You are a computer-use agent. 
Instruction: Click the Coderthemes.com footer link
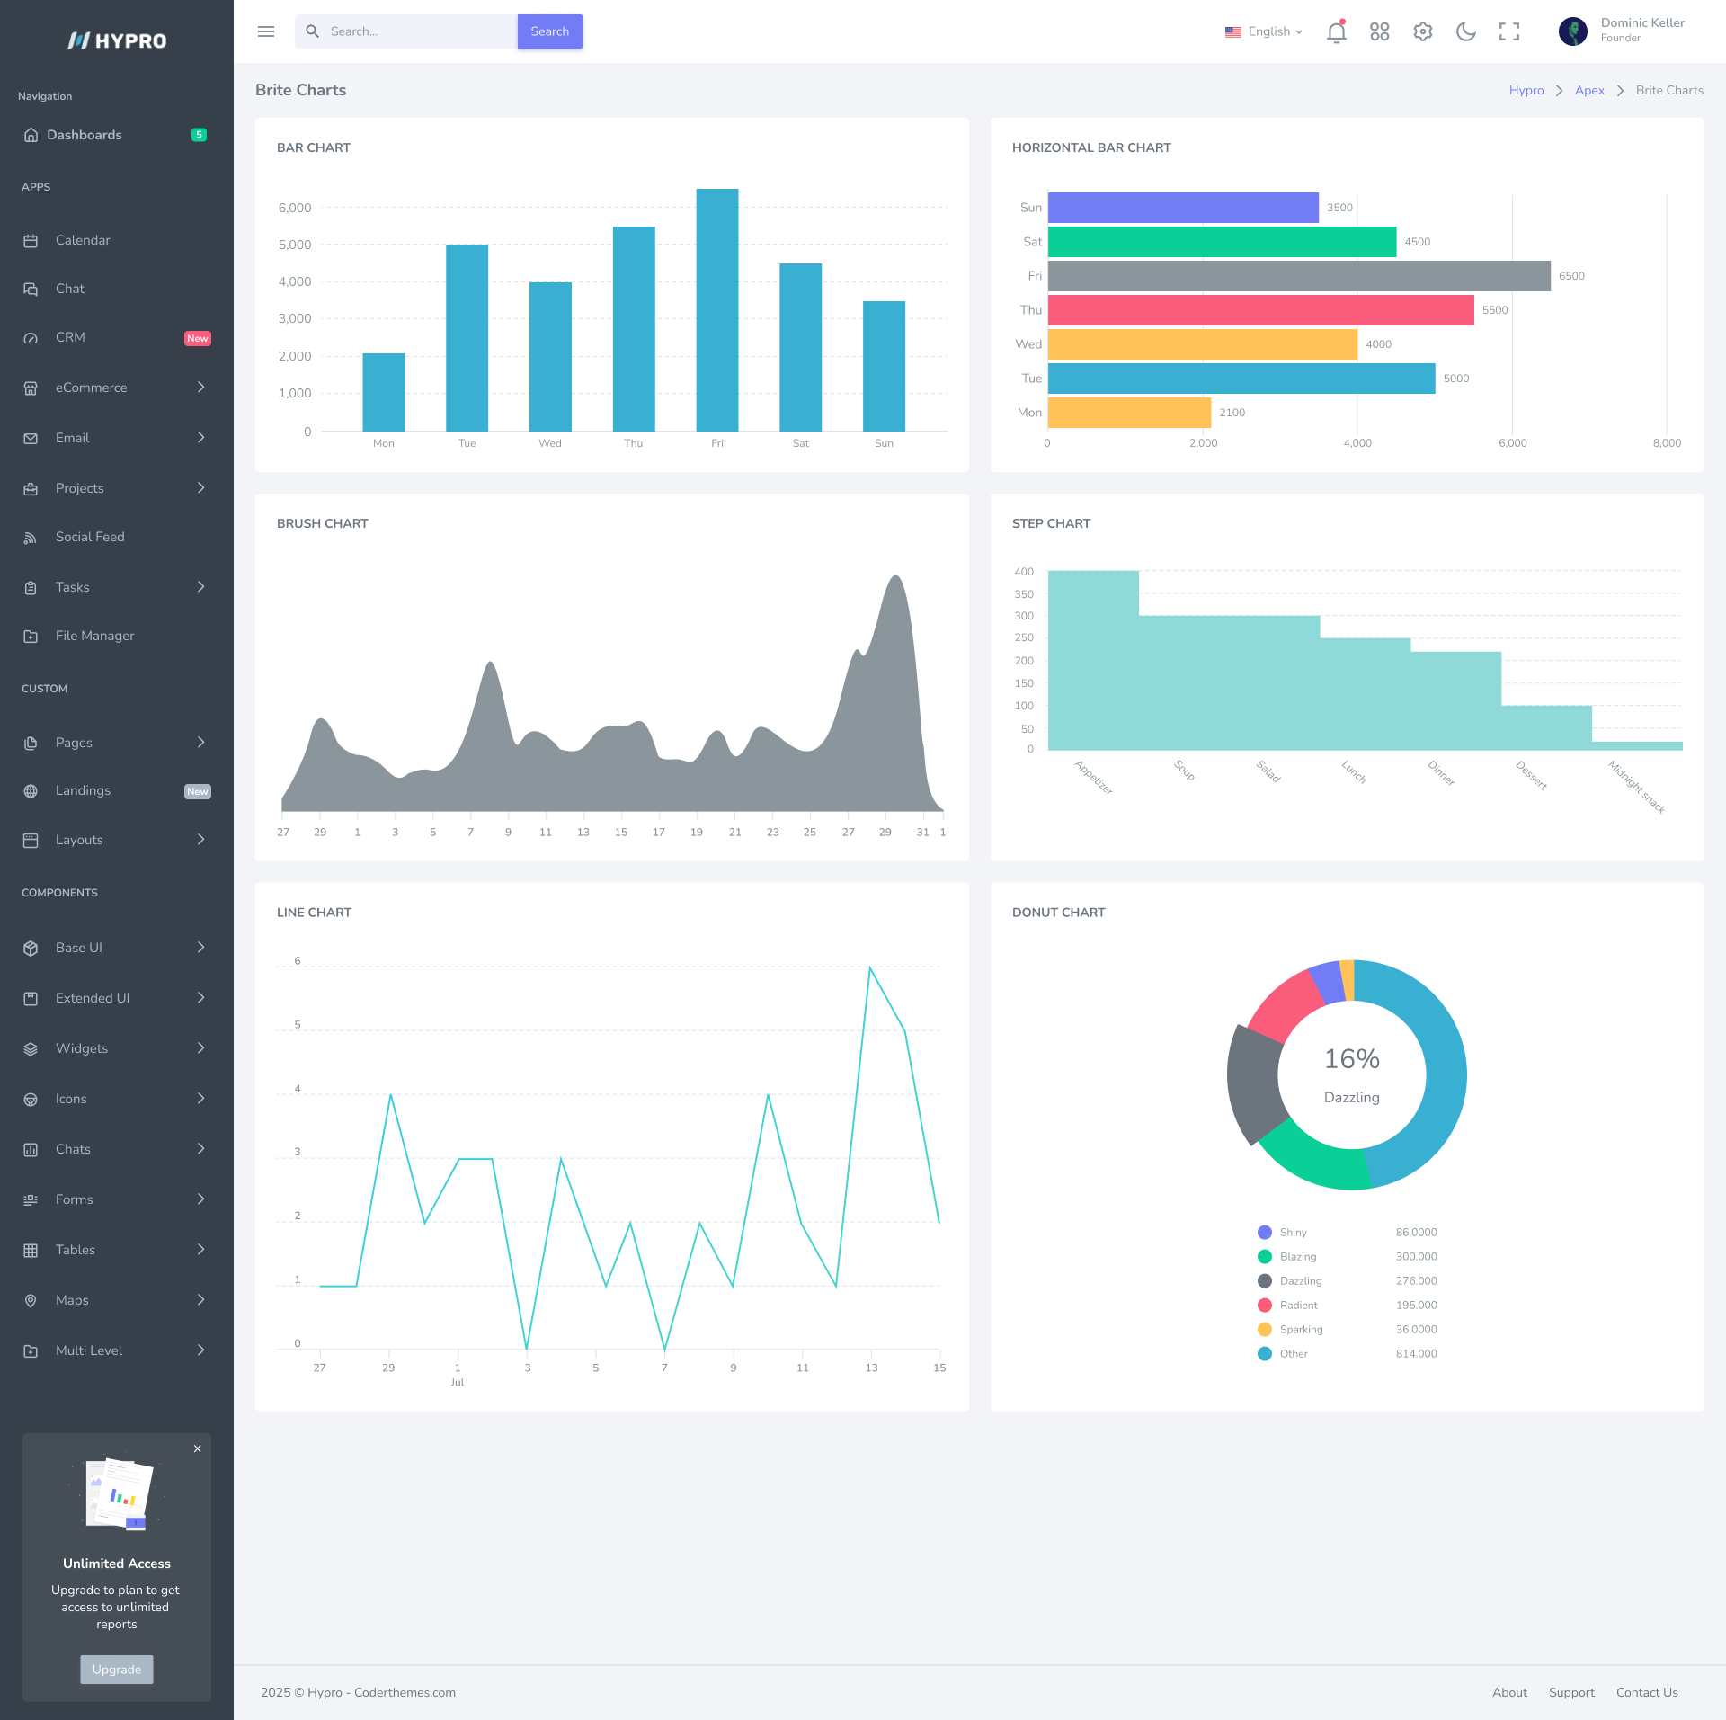[x=403, y=1691]
